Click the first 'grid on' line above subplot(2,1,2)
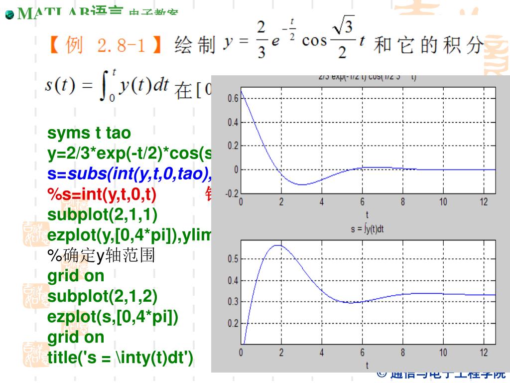This screenshot has height=383, width=510. pyautogui.click(x=76, y=276)
